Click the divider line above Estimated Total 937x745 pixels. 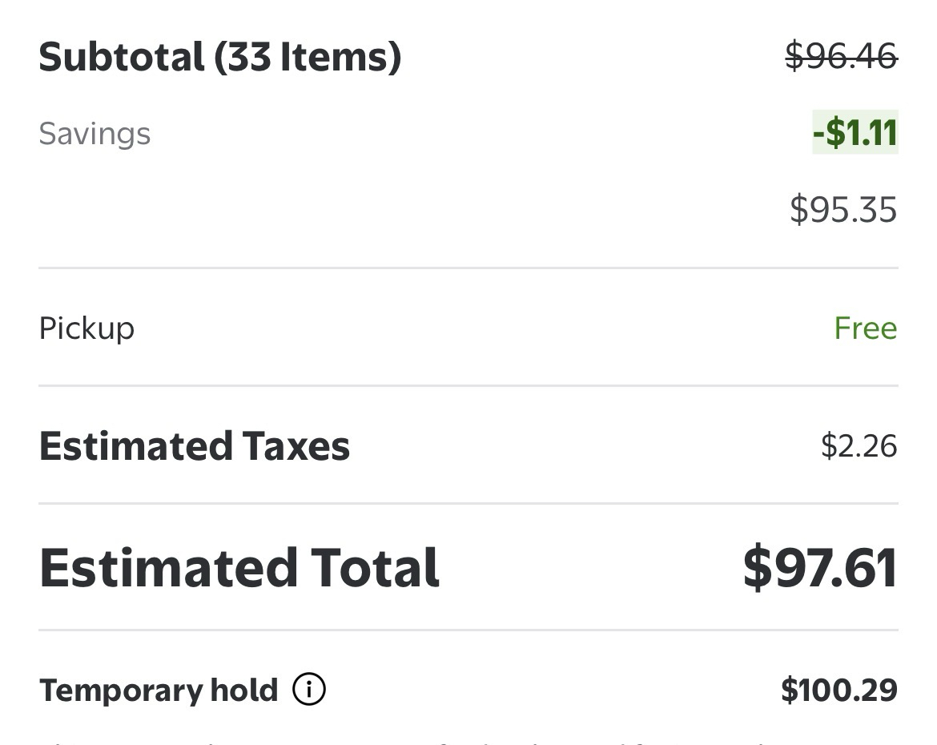468,504
